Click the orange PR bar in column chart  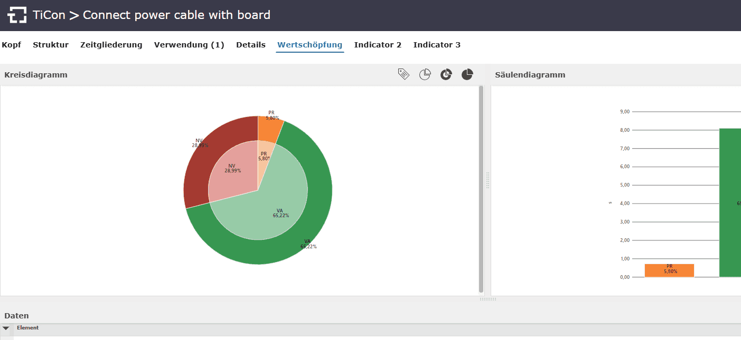click(669, 270)
